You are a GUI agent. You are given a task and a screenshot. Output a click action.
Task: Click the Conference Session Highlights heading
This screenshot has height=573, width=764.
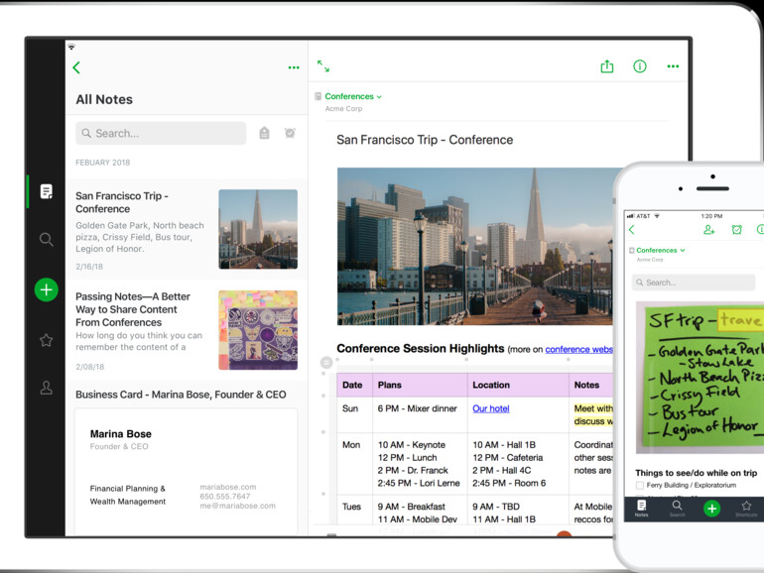(x=420, y=348)
